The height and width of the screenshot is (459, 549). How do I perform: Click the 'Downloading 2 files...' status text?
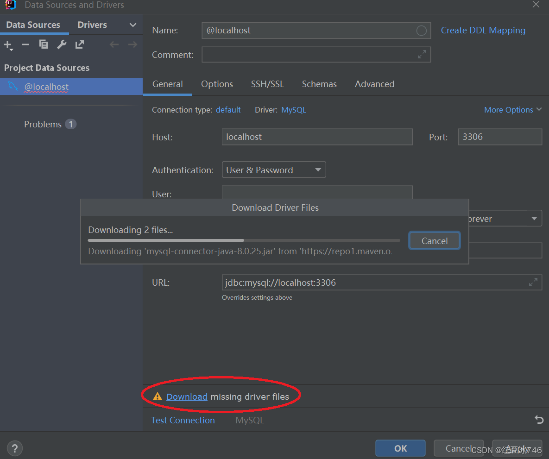pos(131,230)
